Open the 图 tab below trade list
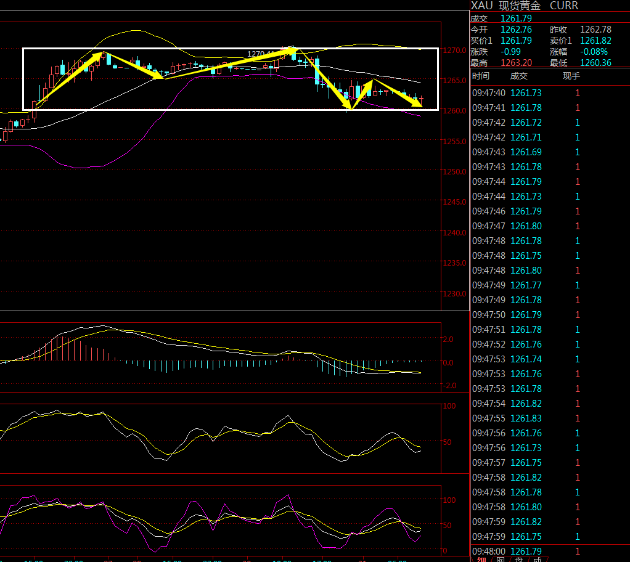The image size is (630, 562). pyautogui.click(x=501, y=560)
